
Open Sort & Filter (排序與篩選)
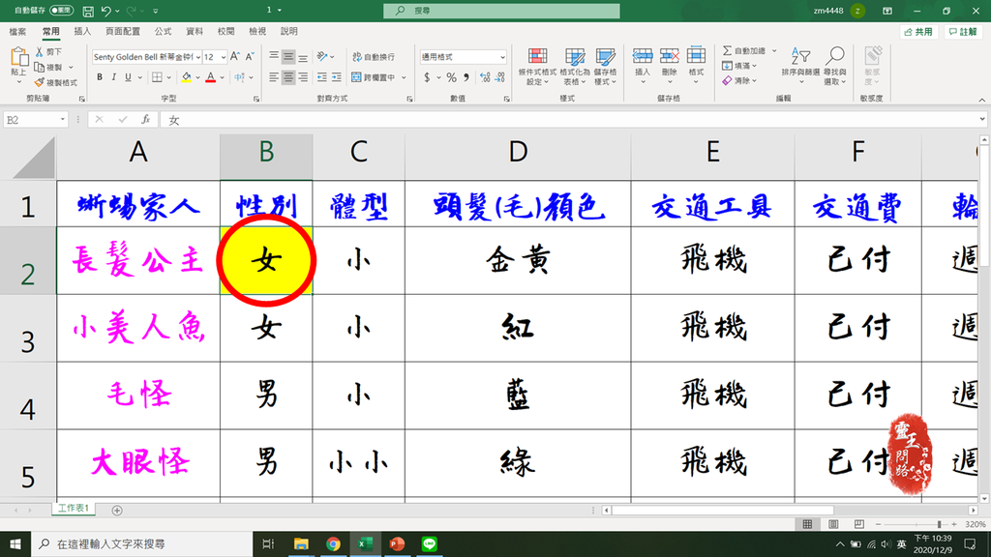coord(800,66)
